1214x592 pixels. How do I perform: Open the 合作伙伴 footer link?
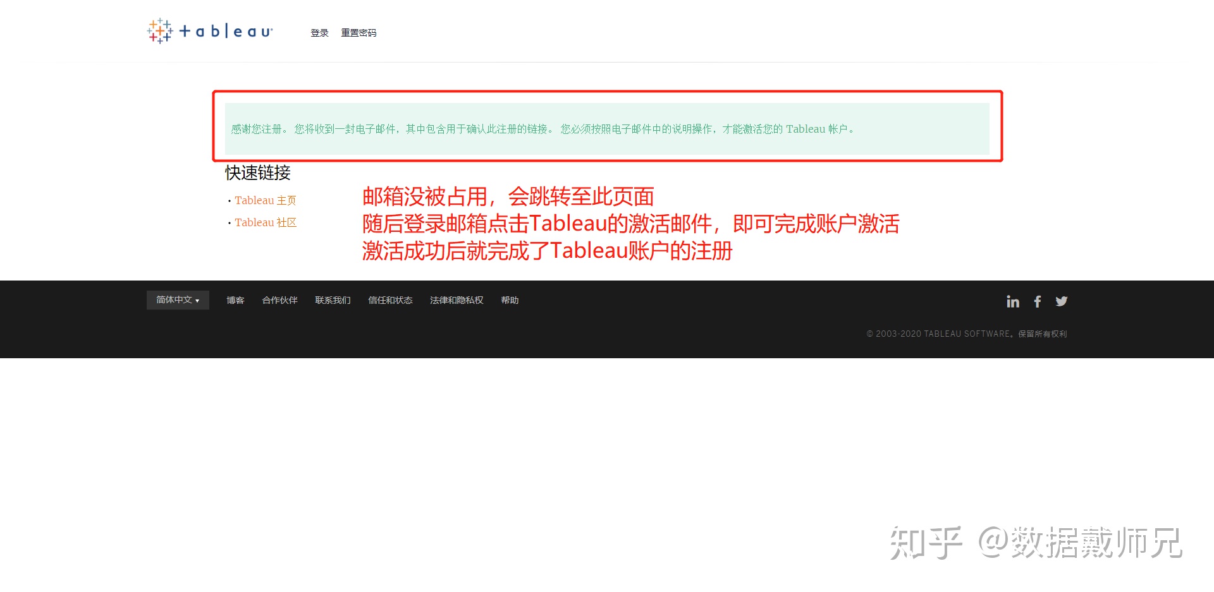279,300
